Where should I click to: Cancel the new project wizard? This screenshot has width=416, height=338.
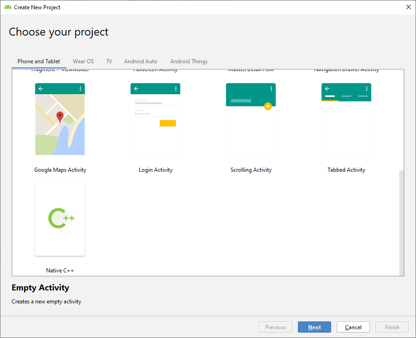click(353, 327)
